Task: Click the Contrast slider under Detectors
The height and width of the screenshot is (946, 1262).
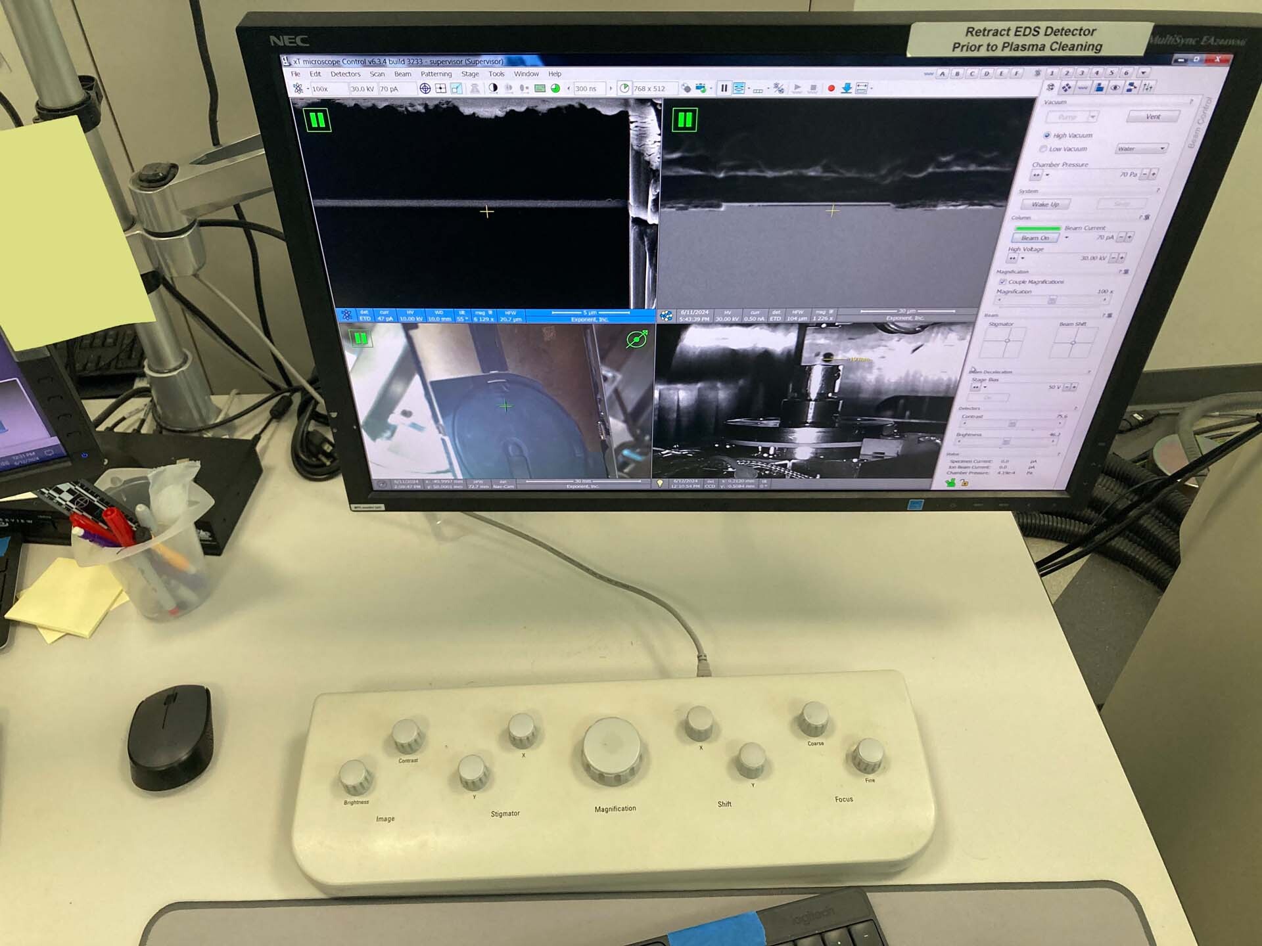Action: tap(1012, 423)
